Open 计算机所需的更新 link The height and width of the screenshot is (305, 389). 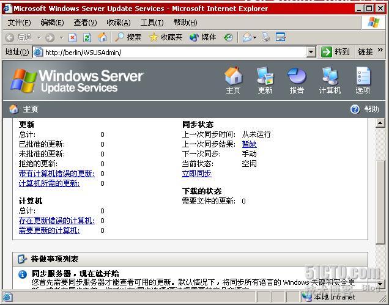click(x=50, y=183)
